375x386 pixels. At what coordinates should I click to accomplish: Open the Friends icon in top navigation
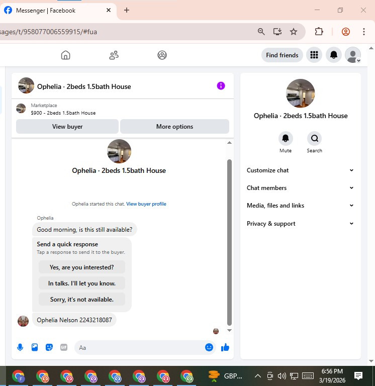click(114, 55)
